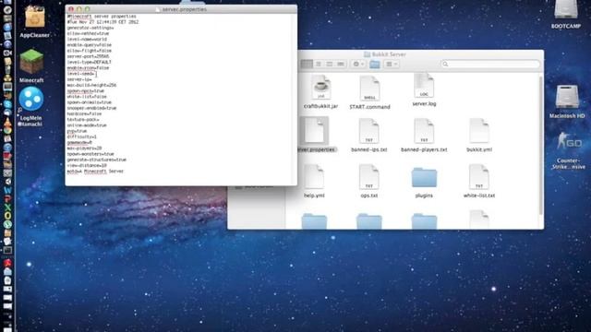
Task: Click the difficulty=1 line
Action: pos(82,136)
